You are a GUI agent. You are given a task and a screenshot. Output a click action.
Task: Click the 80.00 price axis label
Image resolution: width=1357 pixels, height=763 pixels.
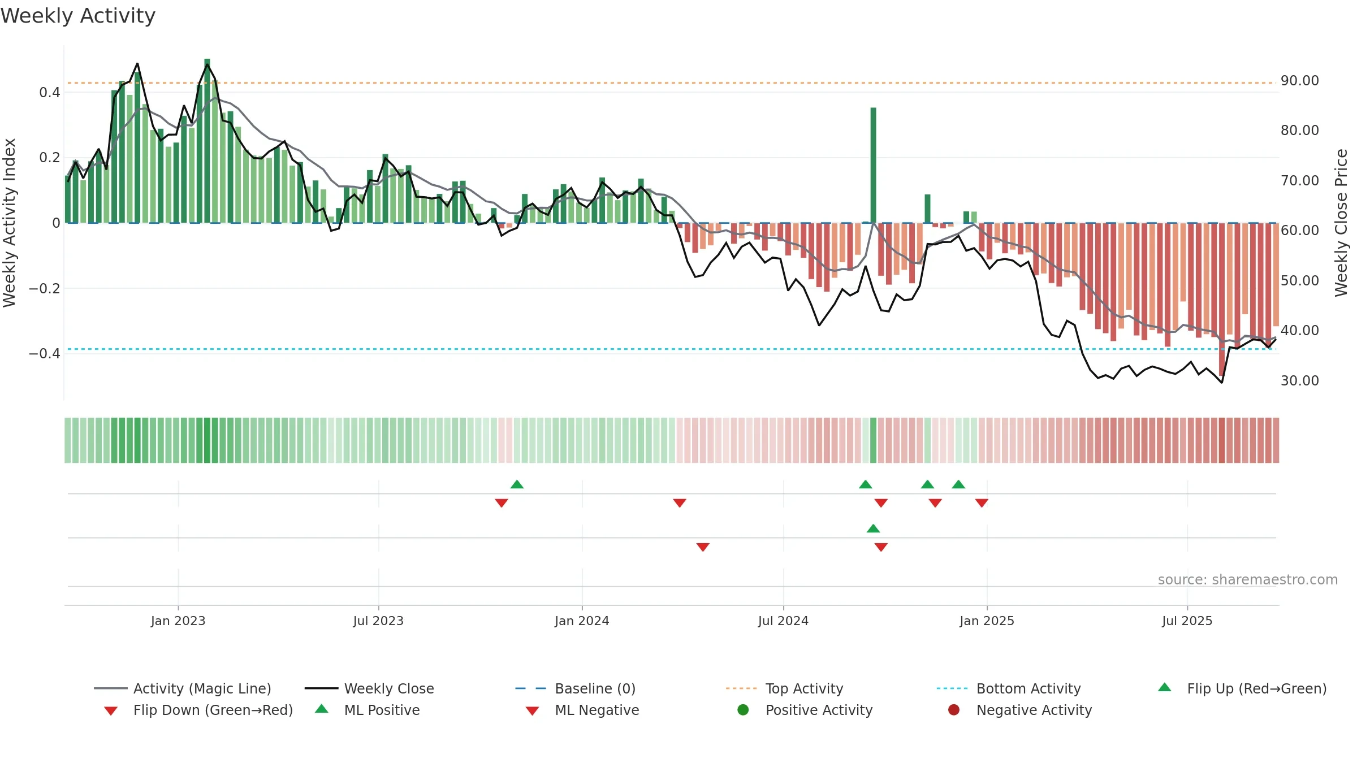point(1300,131)
